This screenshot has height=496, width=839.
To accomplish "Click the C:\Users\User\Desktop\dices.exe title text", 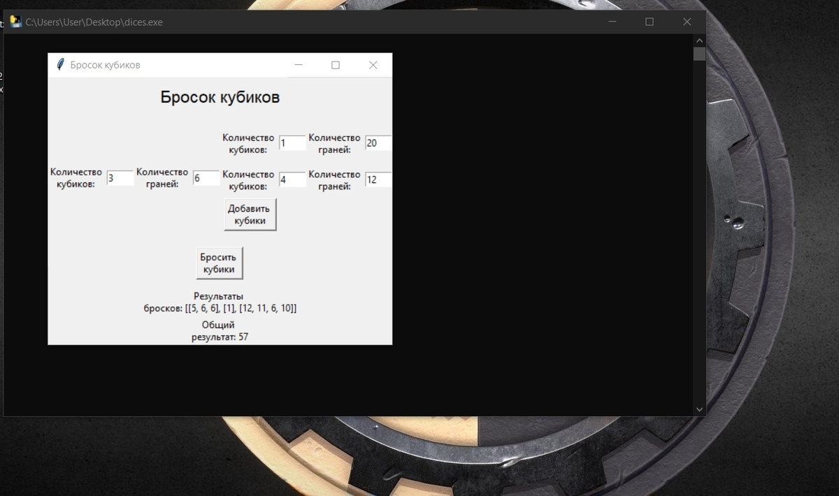I will 94,22.
